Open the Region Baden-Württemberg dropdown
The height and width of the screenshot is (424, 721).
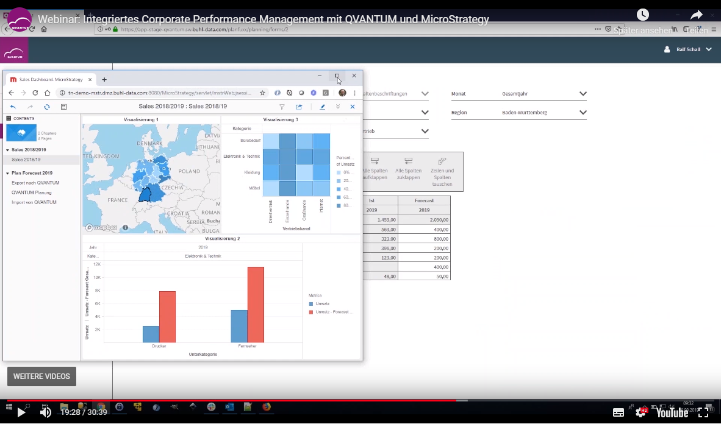coord(518,113)
